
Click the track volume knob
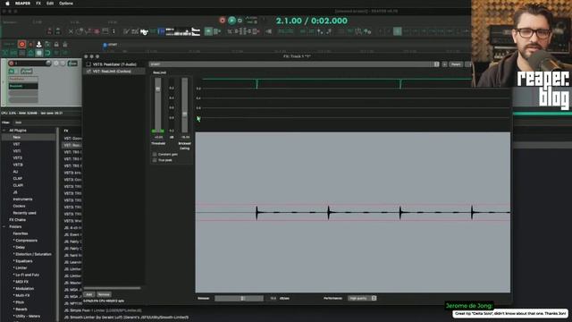[x=48, y=64]
